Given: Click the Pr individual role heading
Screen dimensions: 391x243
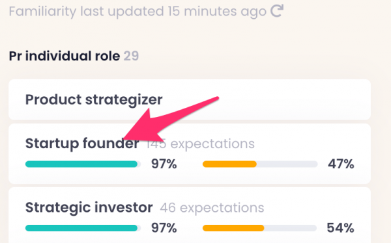Looking at the screenshot, I should click(x=65, y=56).
